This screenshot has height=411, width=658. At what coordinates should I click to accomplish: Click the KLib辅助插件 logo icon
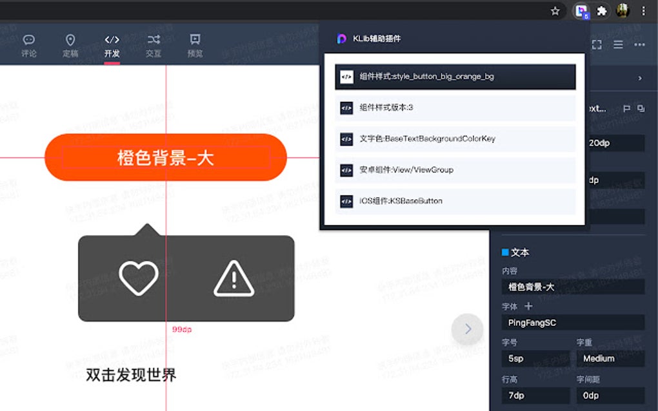pos(342,39)
